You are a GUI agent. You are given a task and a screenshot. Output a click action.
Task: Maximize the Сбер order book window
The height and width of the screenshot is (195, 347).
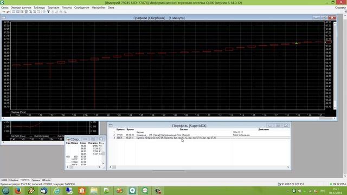click(93, 139)
